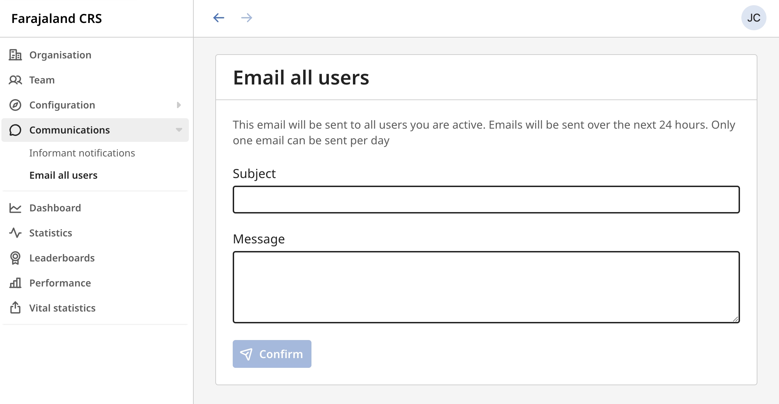779x404 pixels.
Task: Click the Farajaland CRS title
Action: click(x=56, y=18)
